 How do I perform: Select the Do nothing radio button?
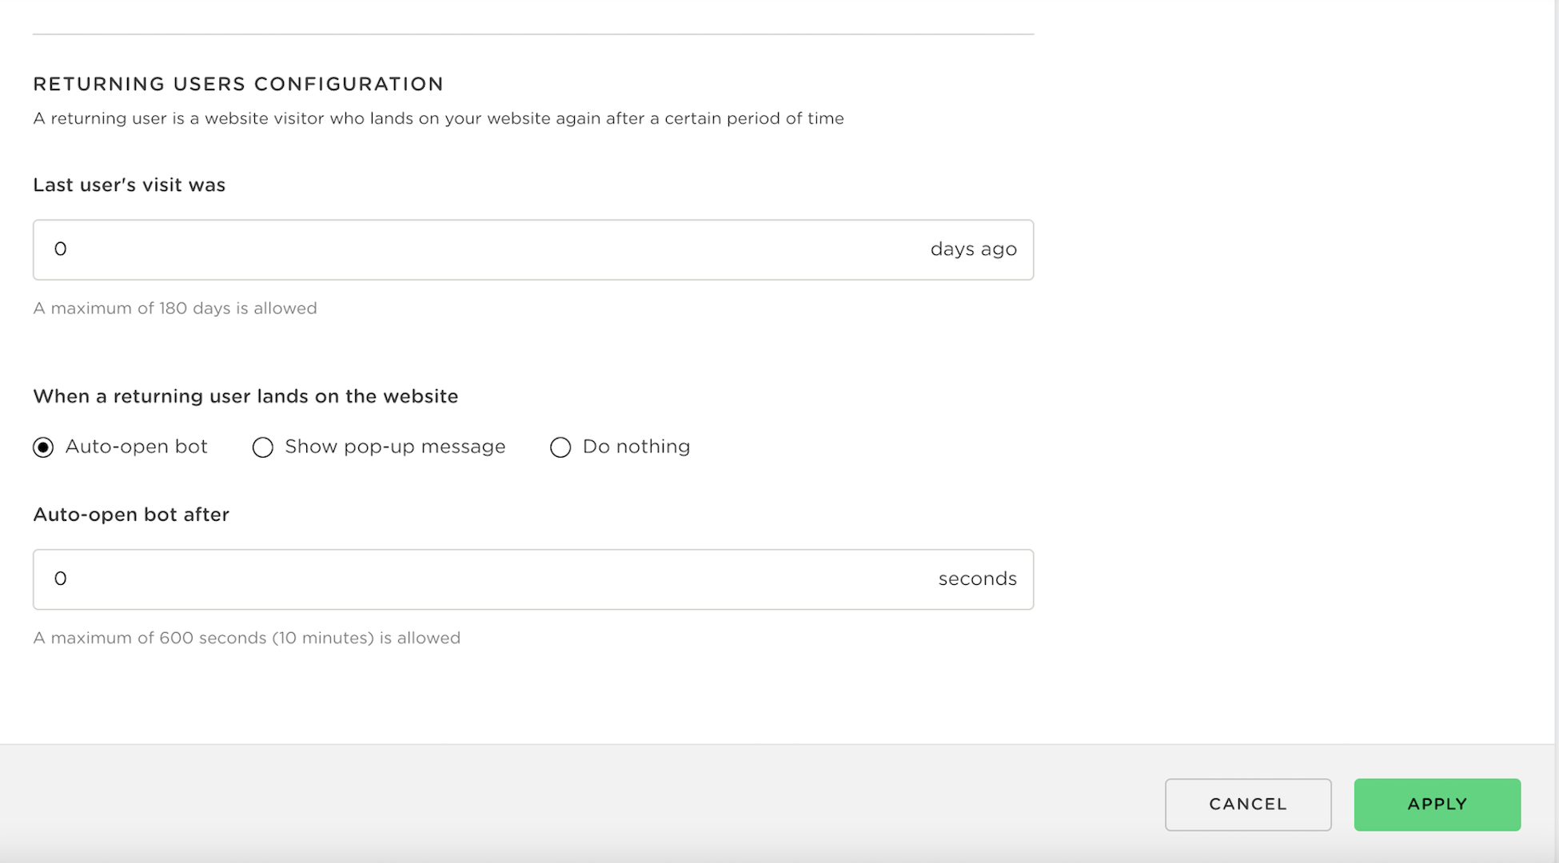point(560,447)
